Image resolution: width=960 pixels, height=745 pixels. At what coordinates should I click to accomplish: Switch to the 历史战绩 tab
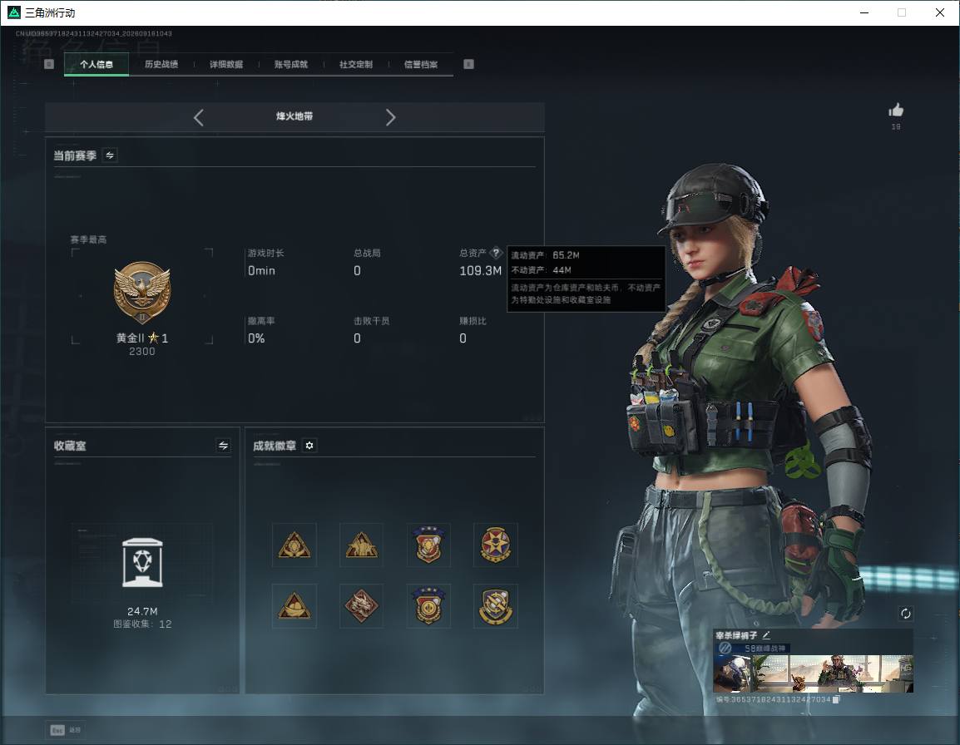point(161,64)
